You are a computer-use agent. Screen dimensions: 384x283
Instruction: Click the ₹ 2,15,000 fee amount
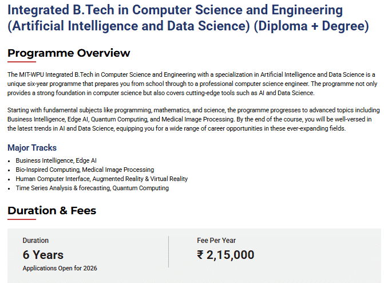[x=225, y=255]
